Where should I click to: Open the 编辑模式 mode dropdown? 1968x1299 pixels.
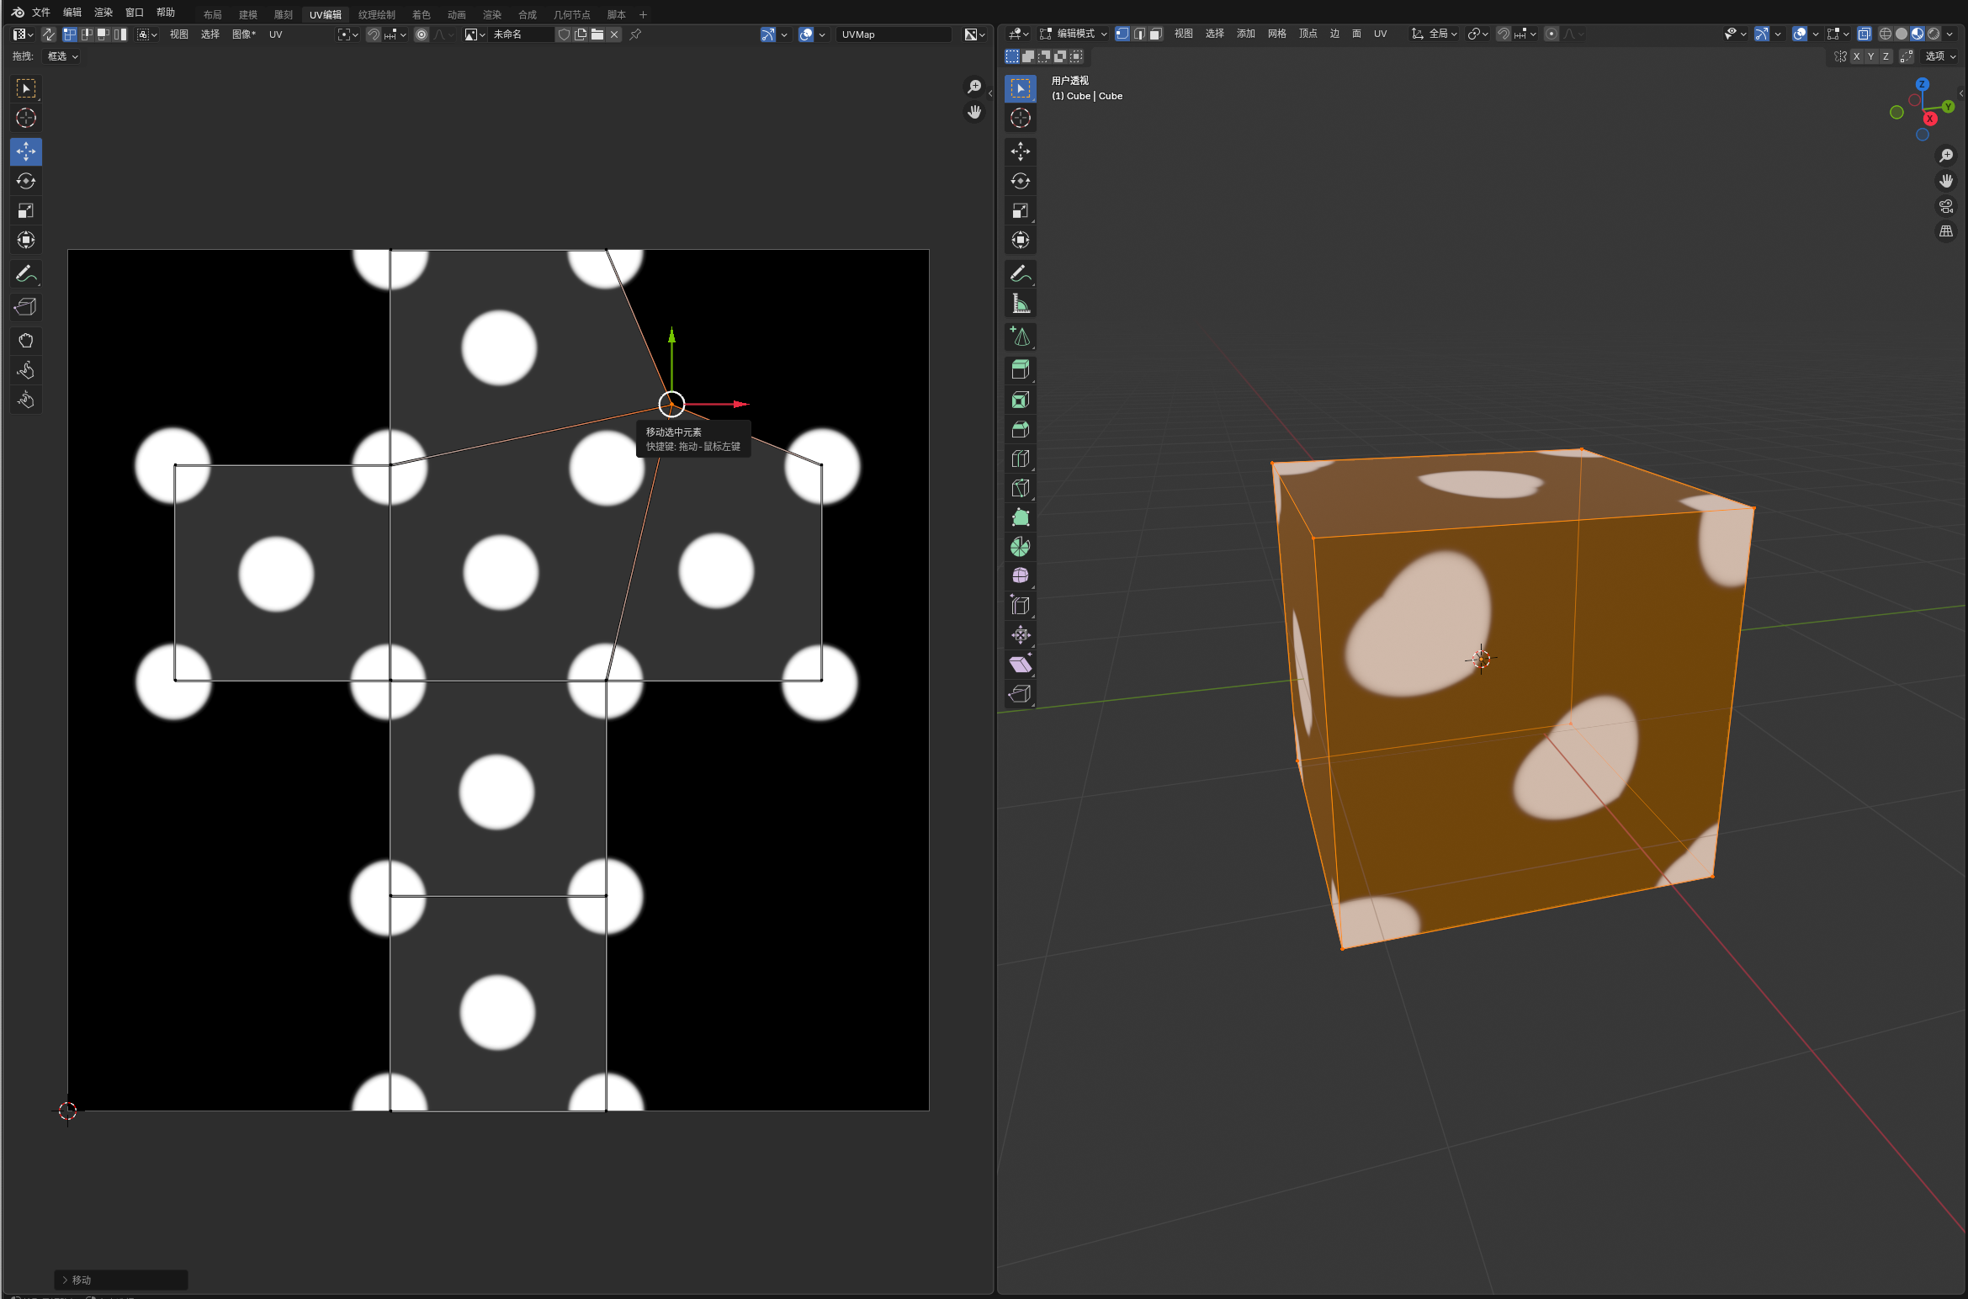(x=1074, y=34)
